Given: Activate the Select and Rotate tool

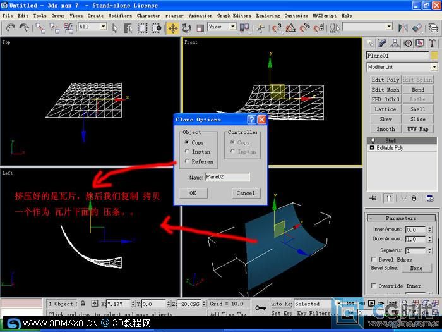Looking at the screenshot, I should pos(186,28).
